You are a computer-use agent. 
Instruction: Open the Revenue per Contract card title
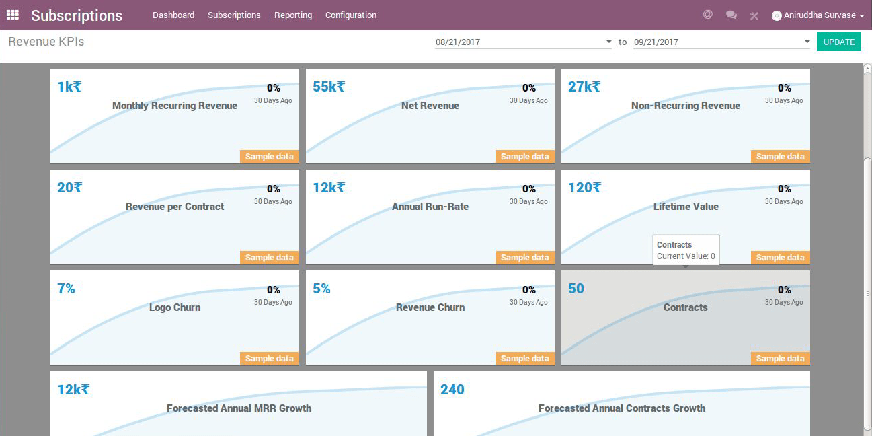pyautogui.click(x=175, y=207)
